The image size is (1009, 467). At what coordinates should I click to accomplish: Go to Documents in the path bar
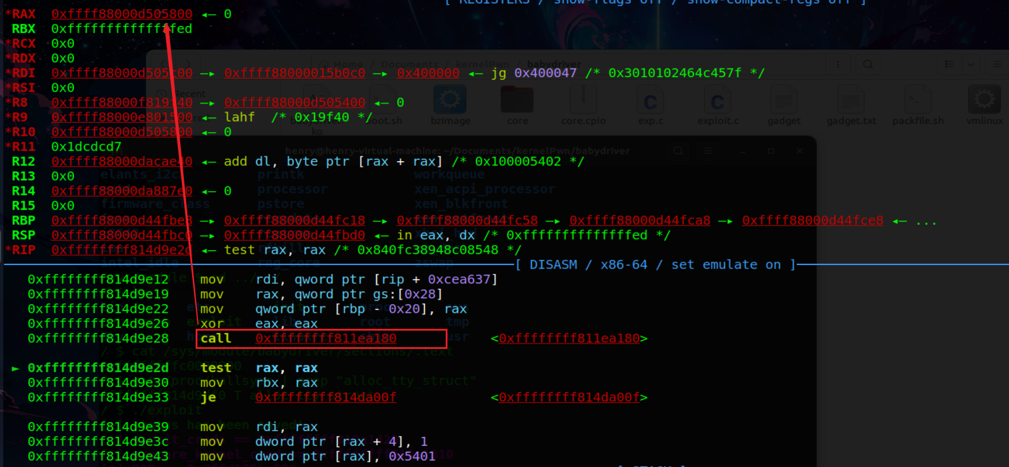click(x=410, y=64)
